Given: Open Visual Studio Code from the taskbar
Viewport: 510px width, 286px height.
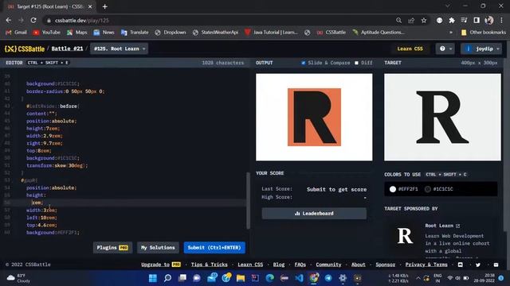Looking at the screenshot, I should (299, 278).
